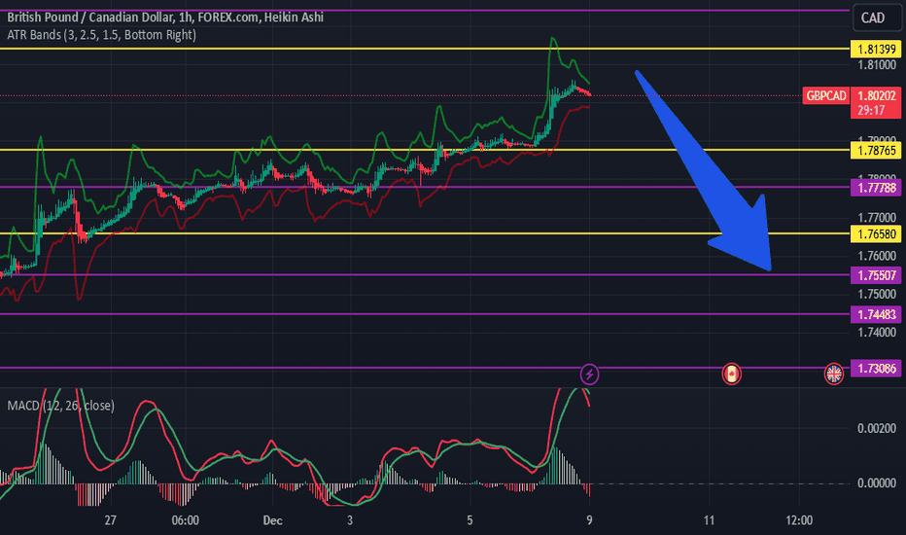Click the 29:17 candle countdown timer
The image size is (906, 535).
[871, 111]
